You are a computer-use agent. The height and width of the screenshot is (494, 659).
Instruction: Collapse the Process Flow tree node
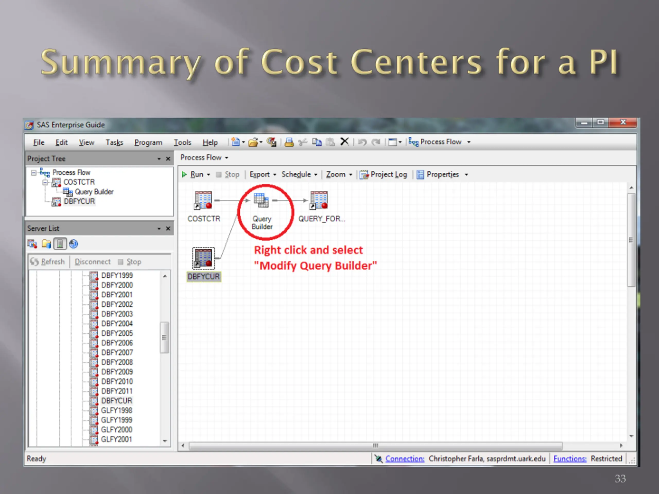pyautogui.click(x=34, y=172)
